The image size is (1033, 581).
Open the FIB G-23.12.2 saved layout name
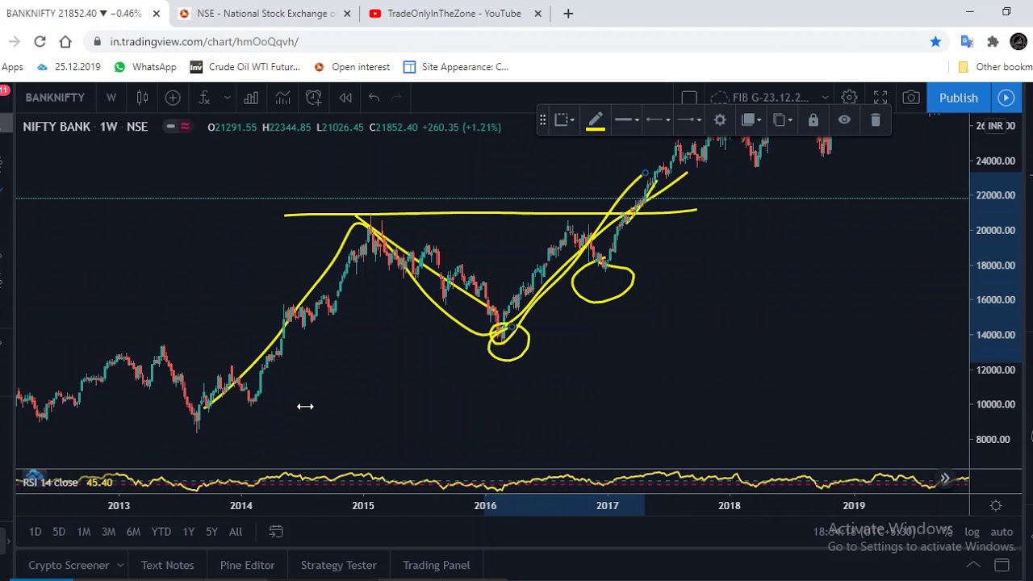(771, 98)
